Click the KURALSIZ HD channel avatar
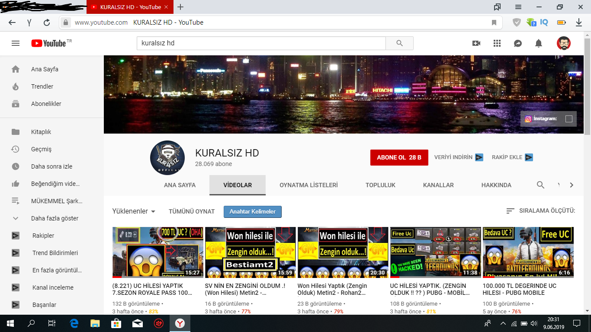This screenshot has width=591, height=332. pyautogui.click(x=167, y=158)
